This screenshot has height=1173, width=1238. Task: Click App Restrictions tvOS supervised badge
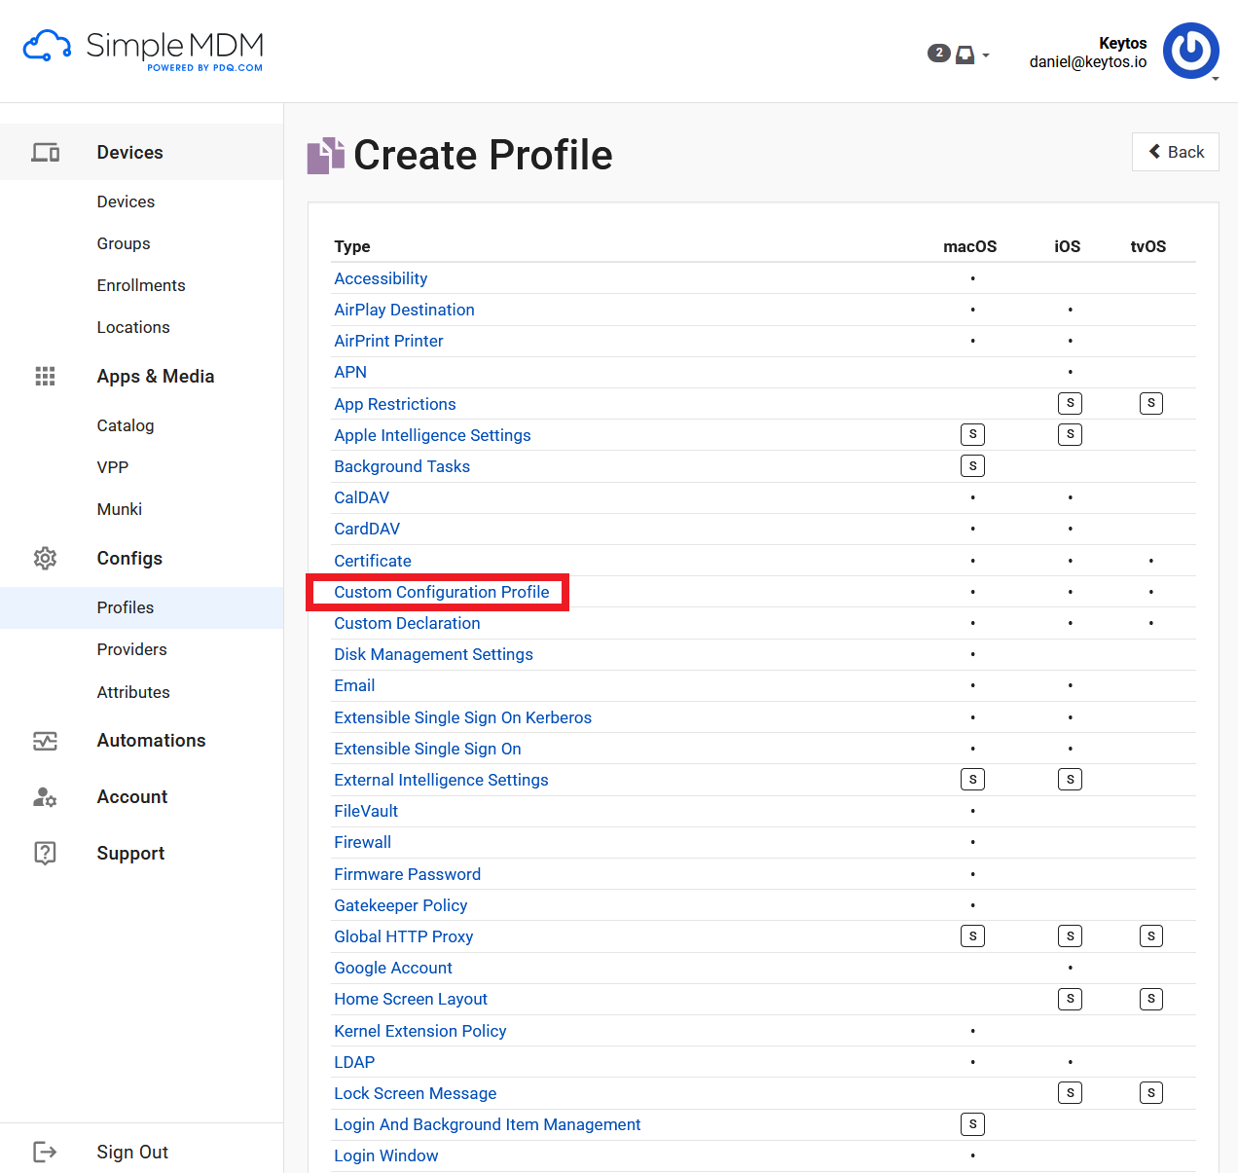pyautogui.click(x=1151, y=403)
